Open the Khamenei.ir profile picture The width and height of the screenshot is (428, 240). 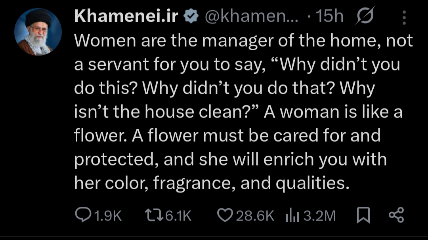pyautogui.click(x=38, y=32)
